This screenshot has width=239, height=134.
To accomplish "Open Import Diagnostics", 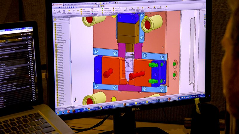I will [85, 14].
